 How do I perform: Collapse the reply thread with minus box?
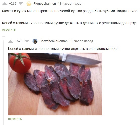click(4, 38)
